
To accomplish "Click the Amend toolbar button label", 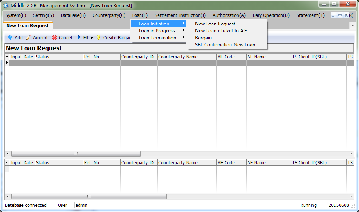I will coord(40,38).
